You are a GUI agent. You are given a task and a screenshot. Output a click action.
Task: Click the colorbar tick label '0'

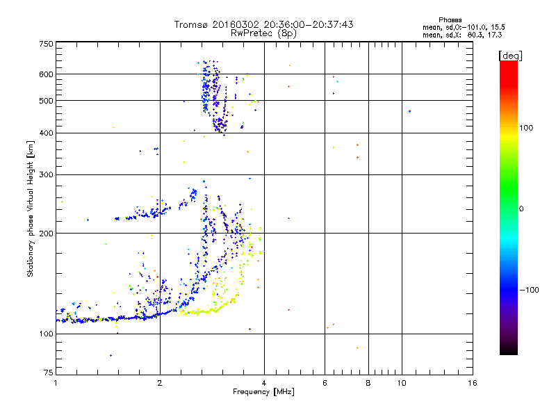(521, 209)
